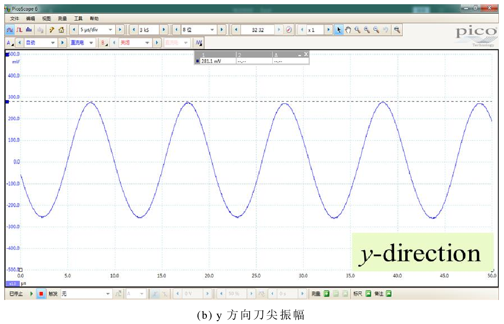Click the Home display icon
504x324 pixels.
tap(61, 30)
